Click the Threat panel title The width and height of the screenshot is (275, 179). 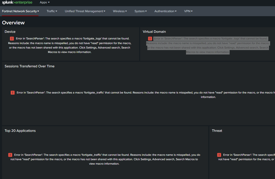click(217, 131)
